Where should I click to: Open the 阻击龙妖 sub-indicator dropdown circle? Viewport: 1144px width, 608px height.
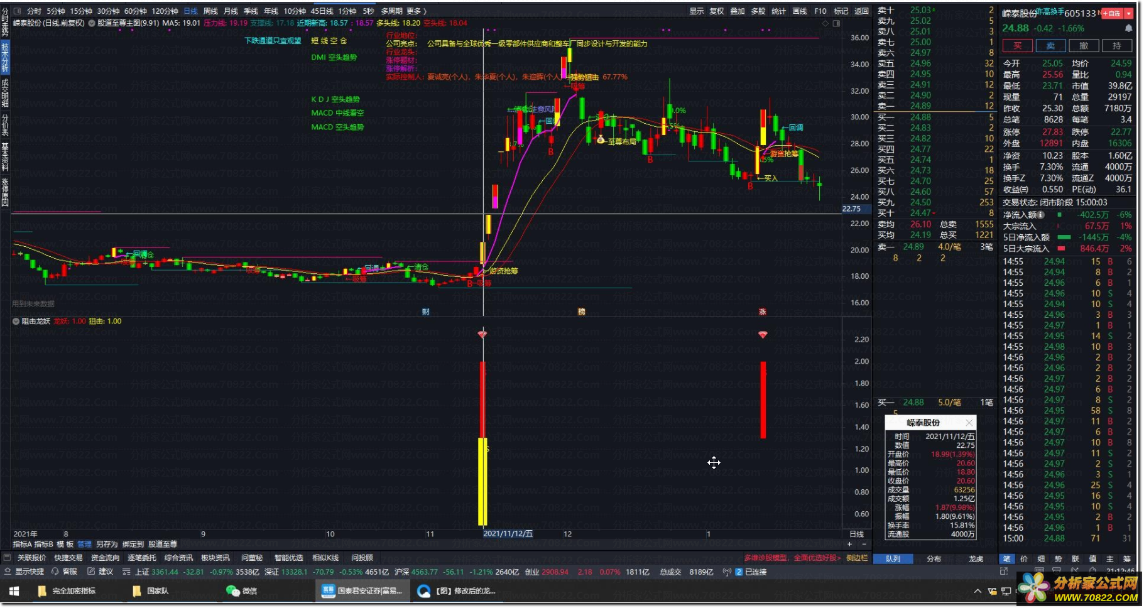pos(16,321)
